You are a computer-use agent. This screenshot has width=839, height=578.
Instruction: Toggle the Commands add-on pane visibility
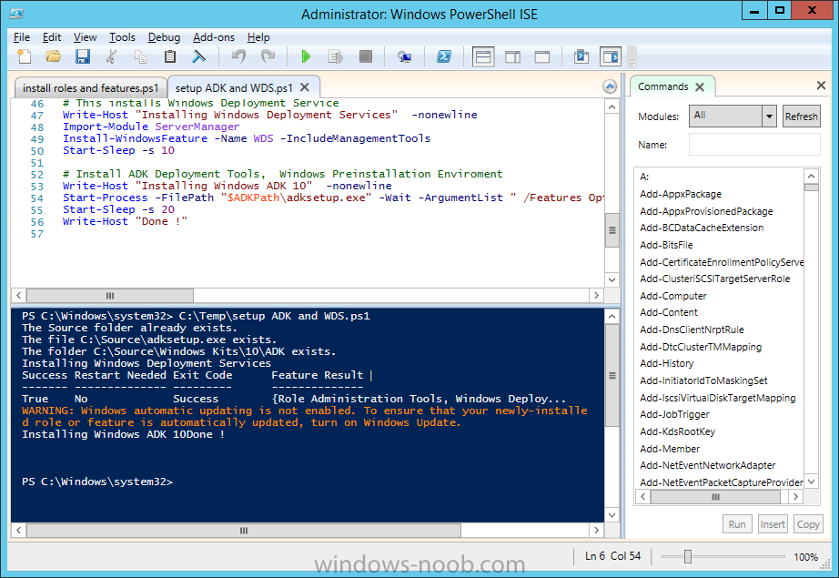coord(611,56)
